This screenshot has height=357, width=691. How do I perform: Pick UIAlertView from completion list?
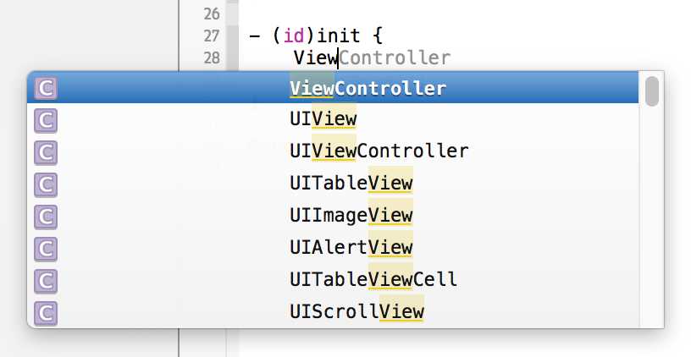click(x=333, y=248)
